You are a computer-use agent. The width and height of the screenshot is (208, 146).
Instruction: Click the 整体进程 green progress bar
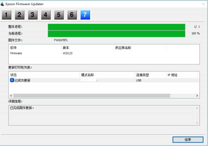tap(116, 27)
